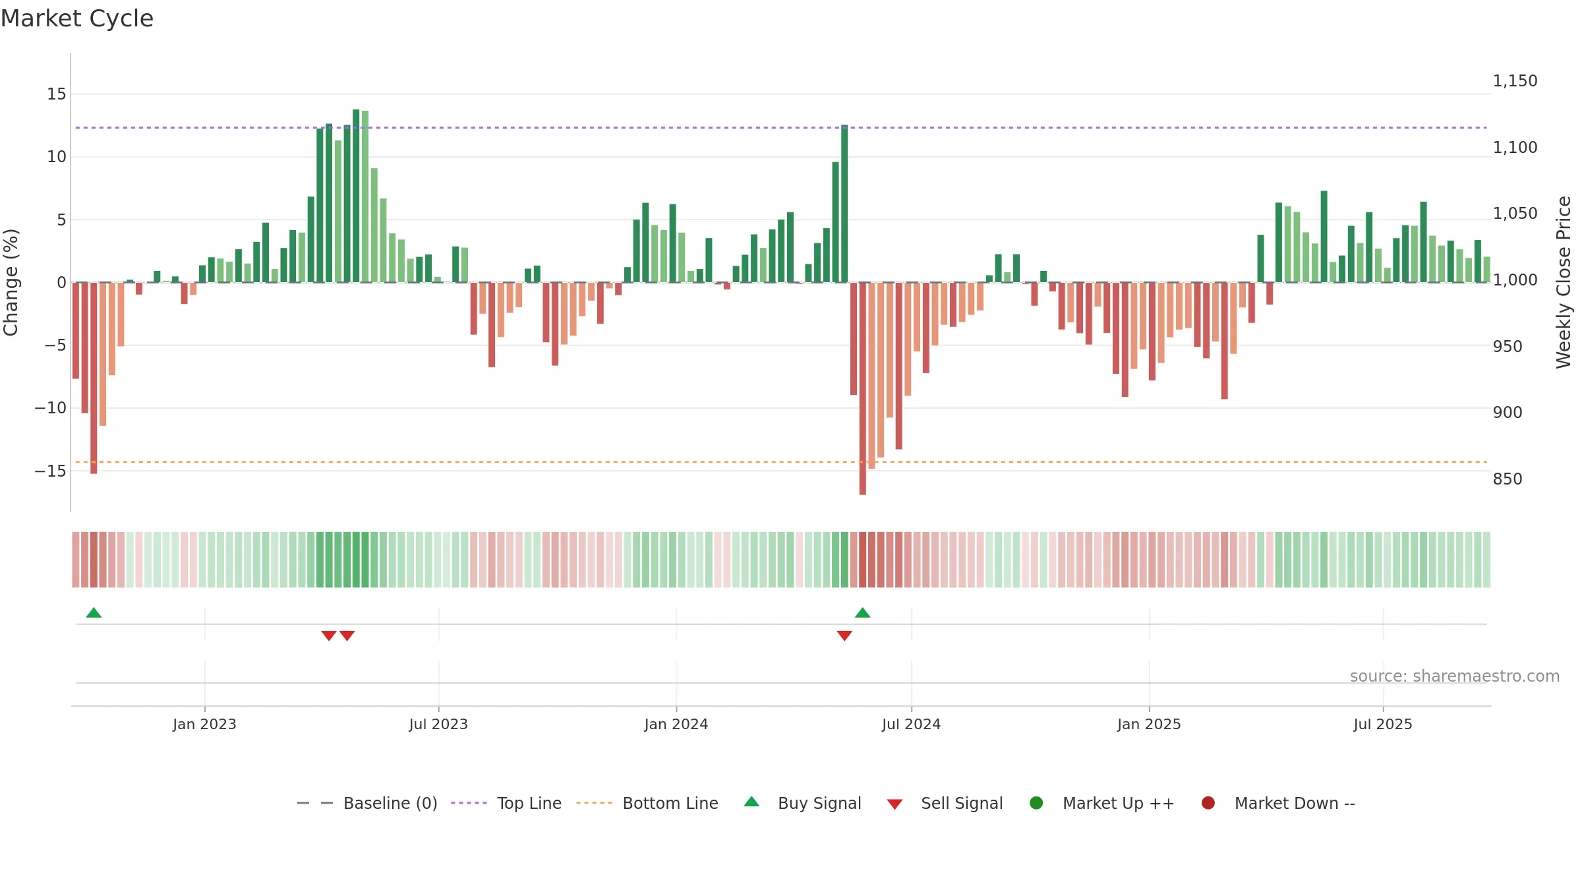Select the sell signal marker before Jul 2024
Screen dimensions: 1582x890
click(844, 636)
